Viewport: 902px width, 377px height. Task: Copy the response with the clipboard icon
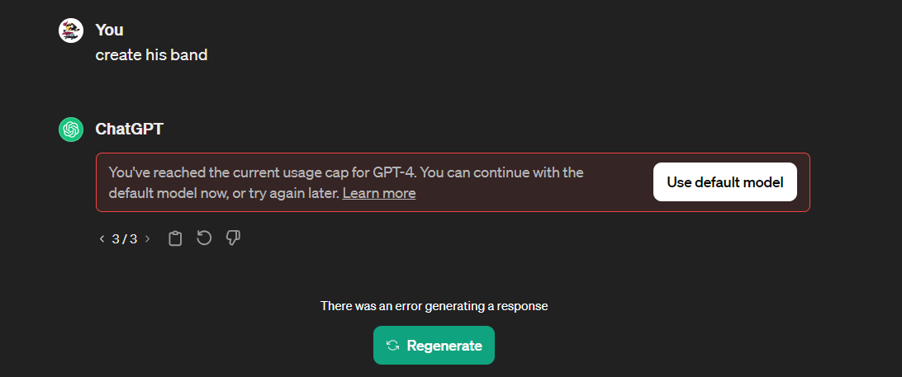(175, 238)
